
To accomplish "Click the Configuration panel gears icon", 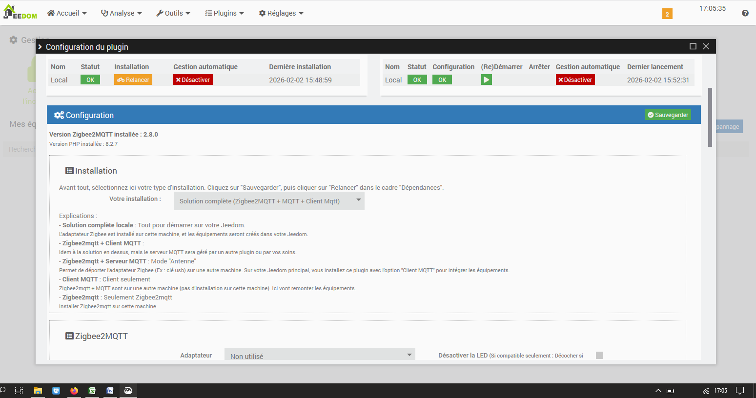I will 59,115.
